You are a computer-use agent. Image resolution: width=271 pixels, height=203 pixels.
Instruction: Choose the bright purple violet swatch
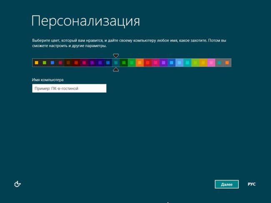164,63
